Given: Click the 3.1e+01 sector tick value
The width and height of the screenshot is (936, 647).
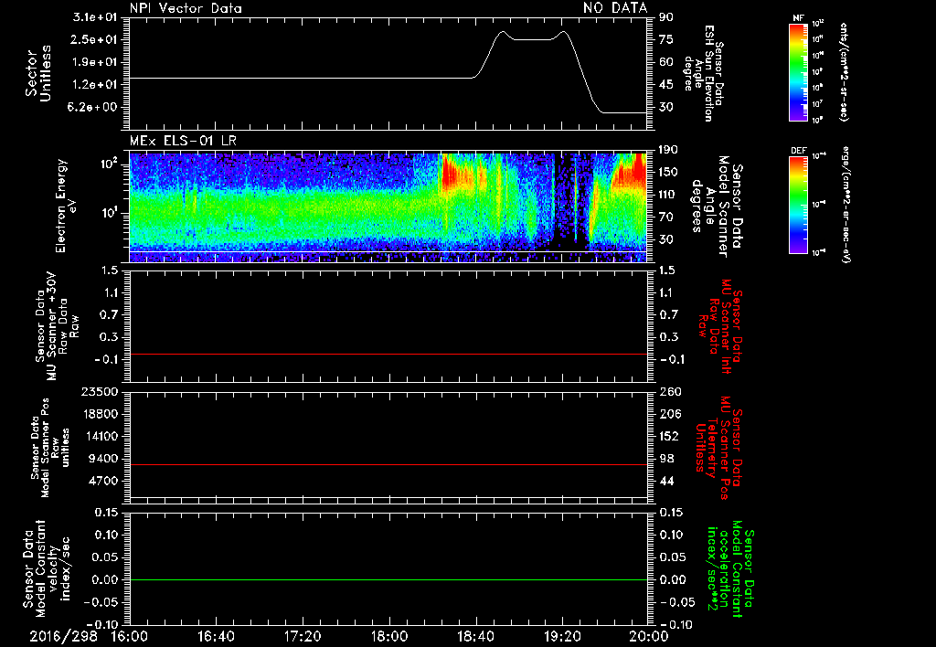Looking at the screenshot, I should (x=95, y=17).
